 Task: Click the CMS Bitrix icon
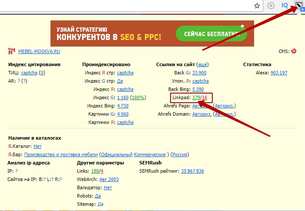[x=294, y=51]
